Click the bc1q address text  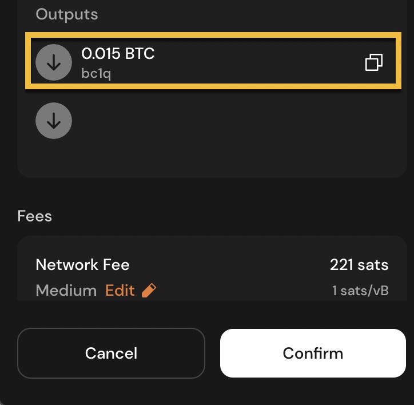[96, 74]
